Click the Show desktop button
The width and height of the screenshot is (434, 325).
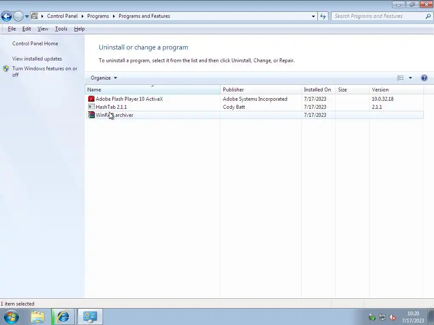431,317
